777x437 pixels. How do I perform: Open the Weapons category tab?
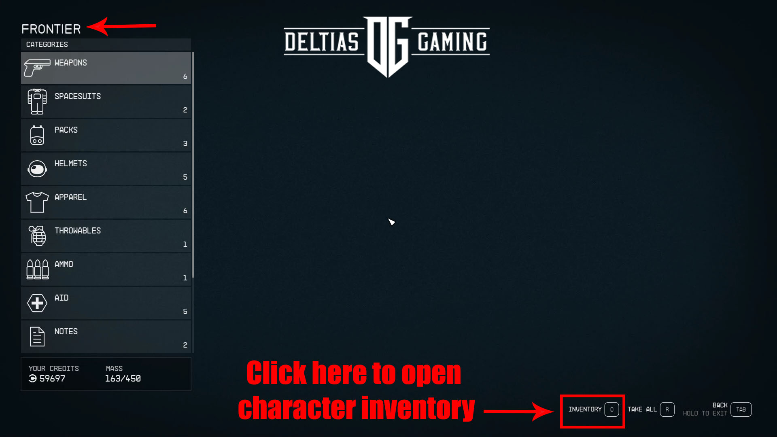pyautogui.click(x=105, y=68)
